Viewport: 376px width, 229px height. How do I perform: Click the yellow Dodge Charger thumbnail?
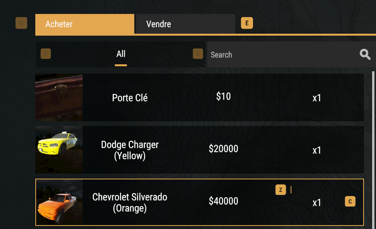click(x=59, y=150)
